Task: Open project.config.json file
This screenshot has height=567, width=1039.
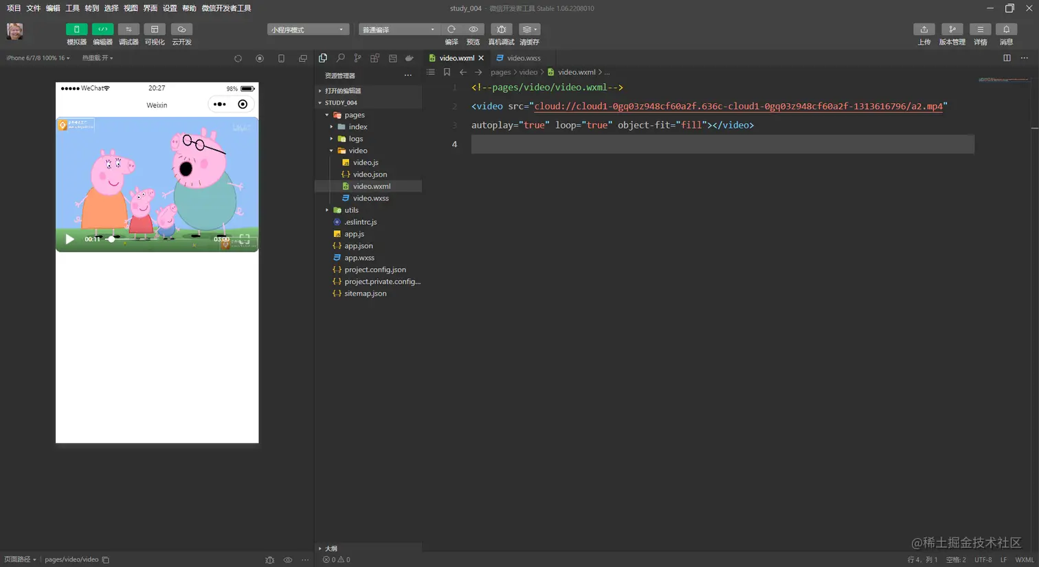Action: tap(368, 269)
